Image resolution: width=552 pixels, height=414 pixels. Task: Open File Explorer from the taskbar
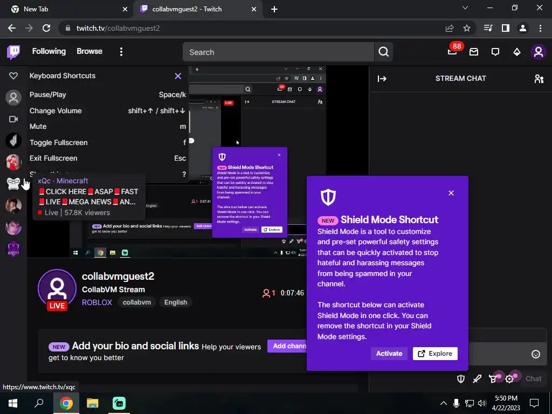click(93, 403)
